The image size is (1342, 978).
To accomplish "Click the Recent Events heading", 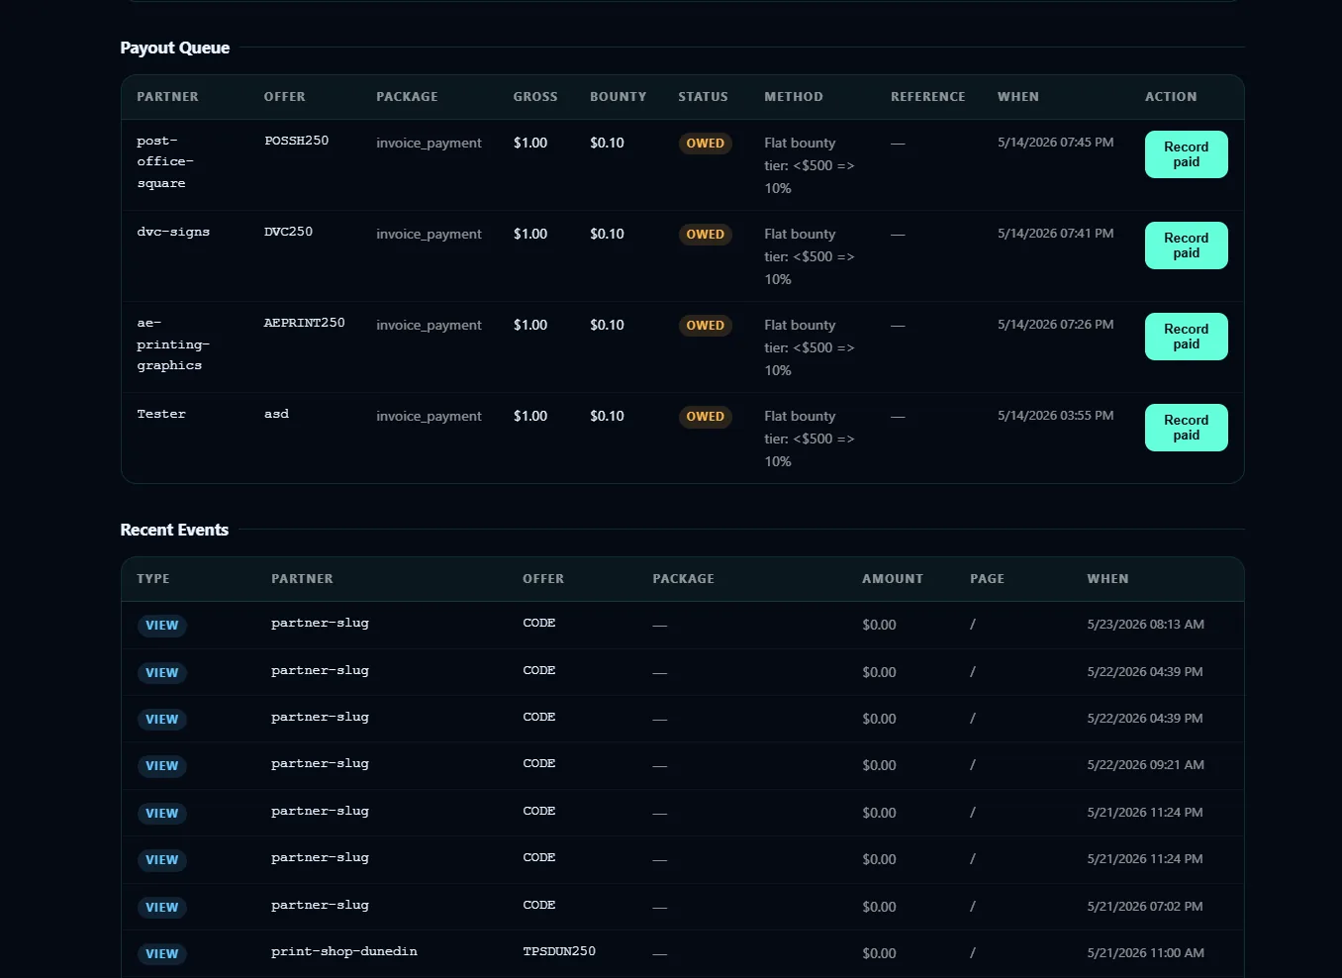I will [174, 530].
